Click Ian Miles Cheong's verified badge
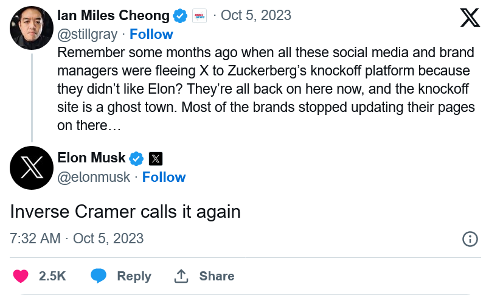486x295 pixels. 181,15
